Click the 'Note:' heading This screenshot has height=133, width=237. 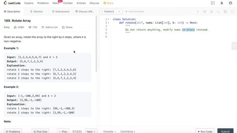[7, 122]
